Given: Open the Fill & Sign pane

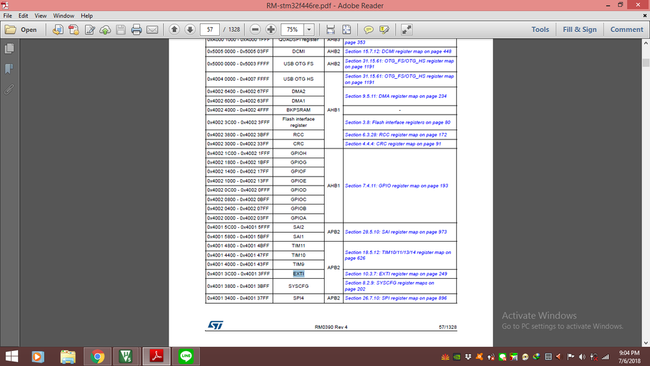Looking at the screenshot, I should (580, 29).
